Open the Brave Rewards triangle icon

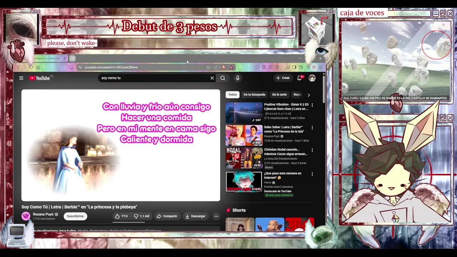click(x=231, y=67)
